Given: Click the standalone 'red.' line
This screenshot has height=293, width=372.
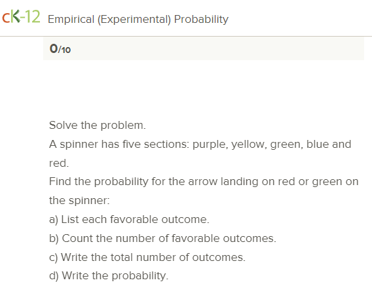Looking at the screenshot, I should (x=59, y=164).
